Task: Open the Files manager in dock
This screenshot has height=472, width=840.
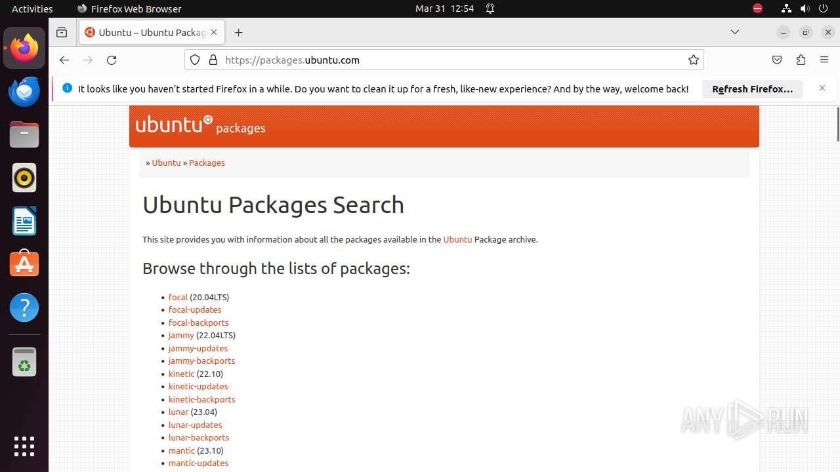Action: coord(24,134)
